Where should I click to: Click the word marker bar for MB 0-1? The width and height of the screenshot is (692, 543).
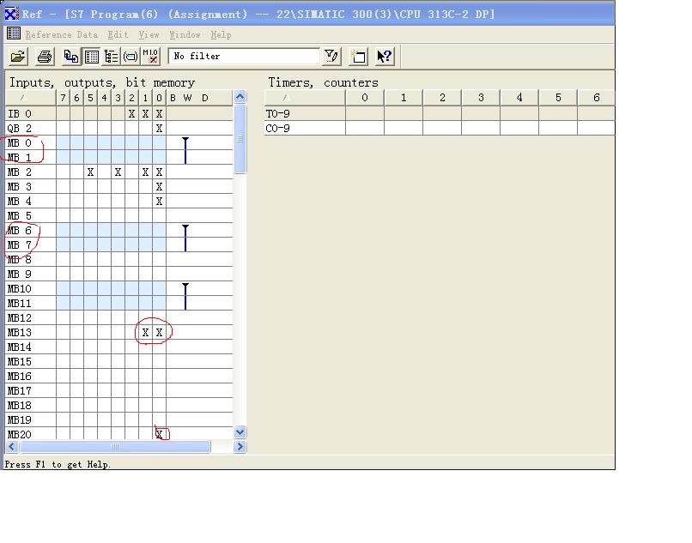185,150
